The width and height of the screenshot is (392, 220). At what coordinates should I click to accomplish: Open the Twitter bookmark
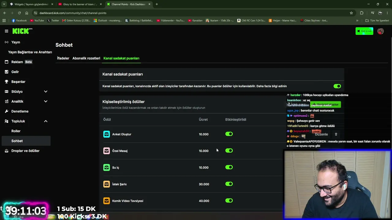tap(53, 20)
